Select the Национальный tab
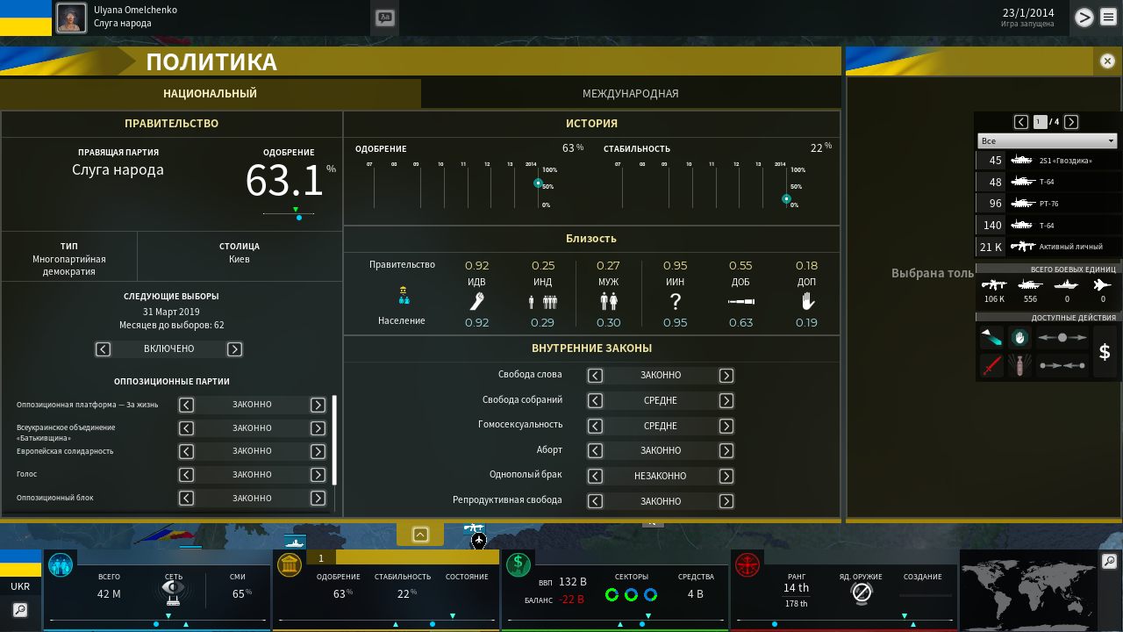The width and height of the screenshot is (1123, 632). [x=210, y=93]
